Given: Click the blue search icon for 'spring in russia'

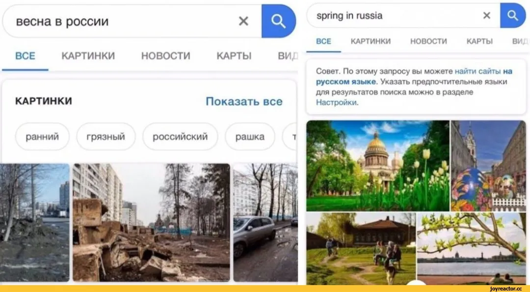Looking at the screenshot, I should click(513, 15).
